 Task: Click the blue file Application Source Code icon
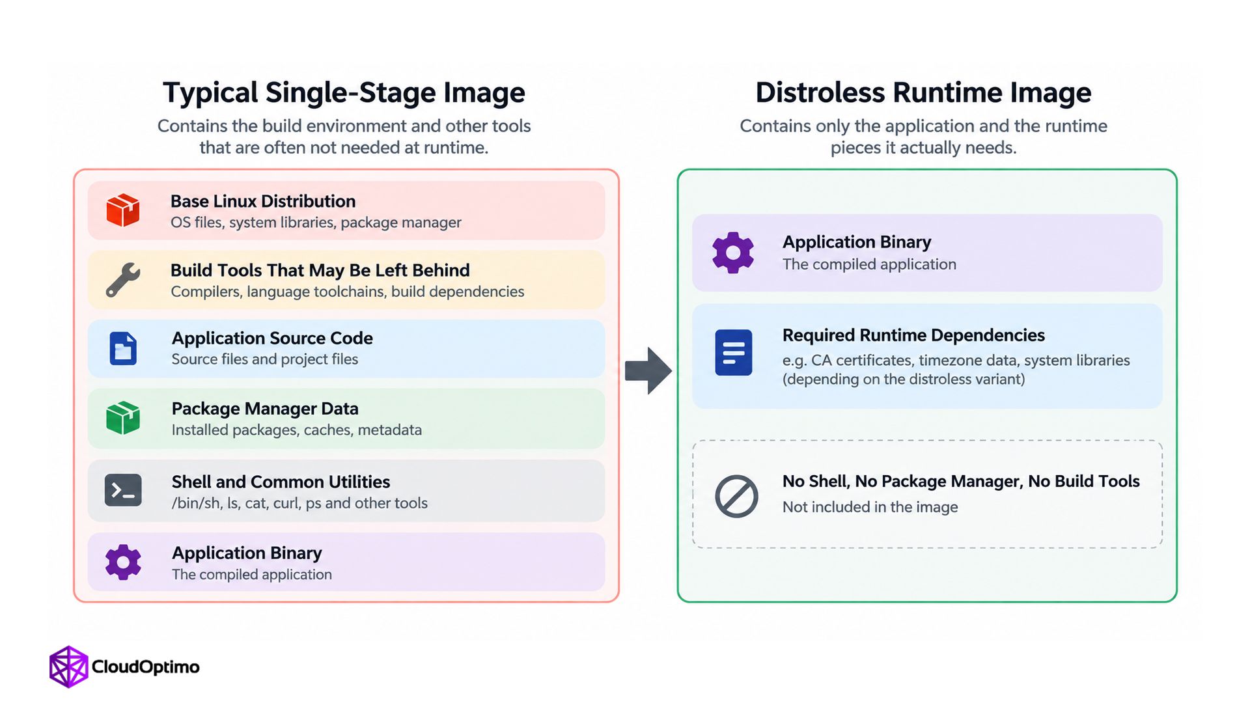tap(123, 348)
